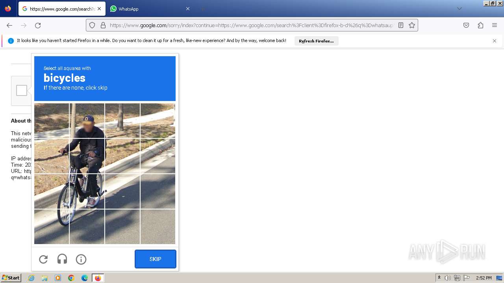
Task: Focus the URL address bar
Action: [251, 25]
